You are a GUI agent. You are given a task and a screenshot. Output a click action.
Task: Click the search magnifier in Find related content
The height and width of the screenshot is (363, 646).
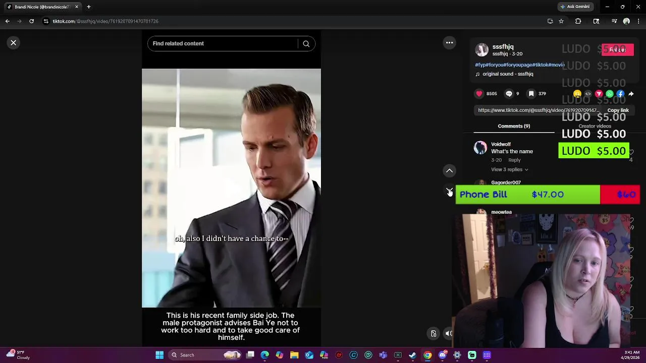coord(306,44)
